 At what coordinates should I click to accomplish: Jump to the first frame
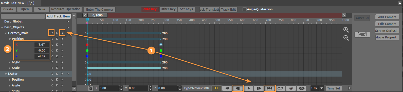click(227, 88)
